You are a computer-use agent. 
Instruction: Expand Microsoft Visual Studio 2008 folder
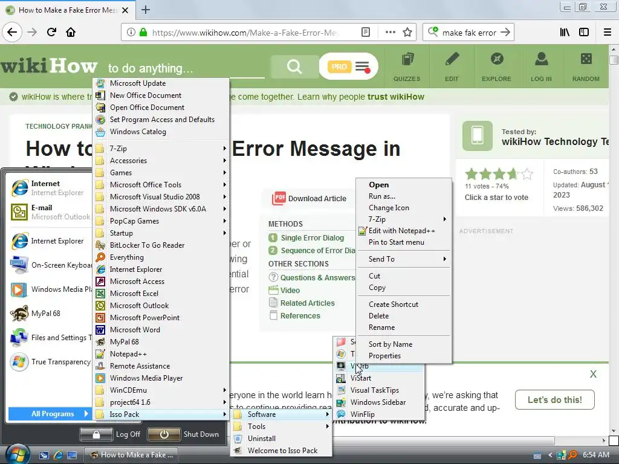pyautogui.click(x=161, y=197)
